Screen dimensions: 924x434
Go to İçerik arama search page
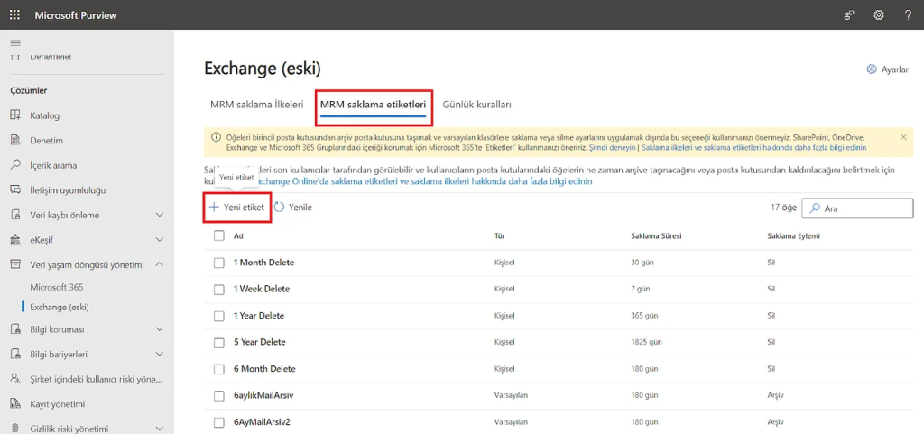tap(53, 165)
